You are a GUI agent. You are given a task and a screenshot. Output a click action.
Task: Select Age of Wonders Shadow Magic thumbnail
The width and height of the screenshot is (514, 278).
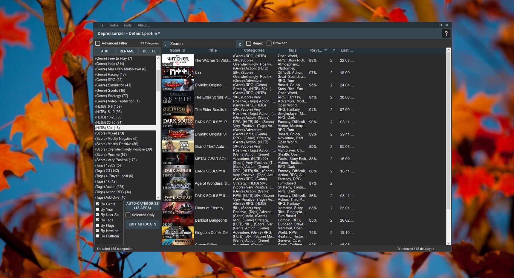(178, 183)
